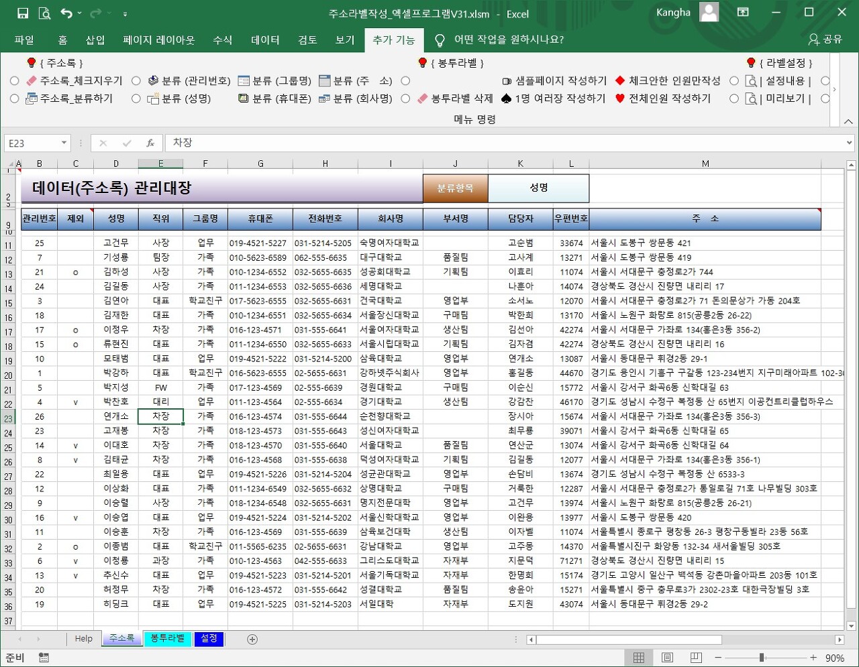Open the 수식 ribbon tab
Screen dimensions: 859x667
point(223,40)
